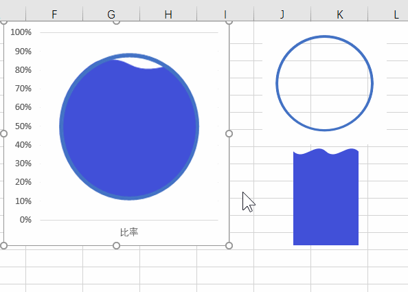Click the 40% axis label
The height and width of the screenshot is (292, 408).
(x=23, y=145)
